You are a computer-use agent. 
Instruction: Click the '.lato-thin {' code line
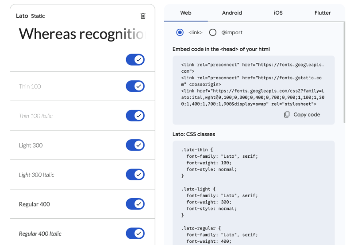coord(197,150)
